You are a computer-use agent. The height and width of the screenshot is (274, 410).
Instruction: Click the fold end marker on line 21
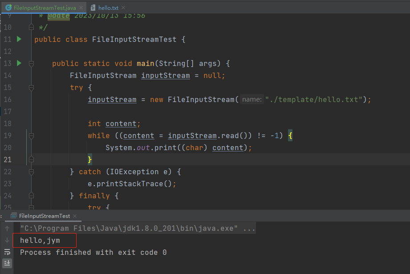click(31, 159)
